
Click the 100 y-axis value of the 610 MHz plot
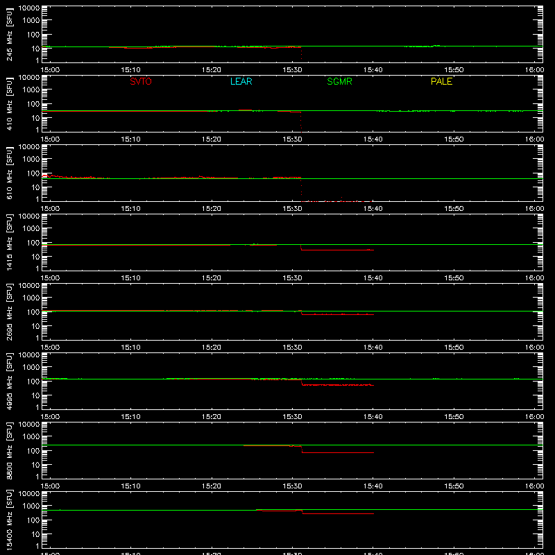pos(33,173)
